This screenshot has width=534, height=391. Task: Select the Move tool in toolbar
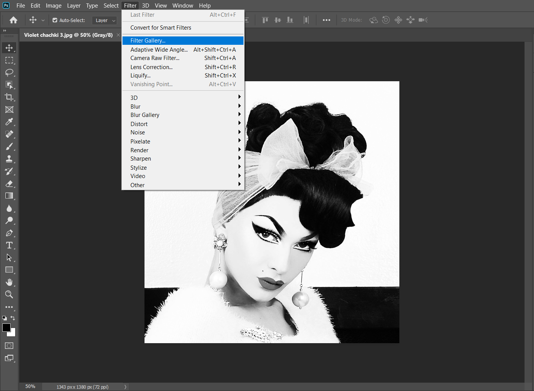(x=9, y=48)
